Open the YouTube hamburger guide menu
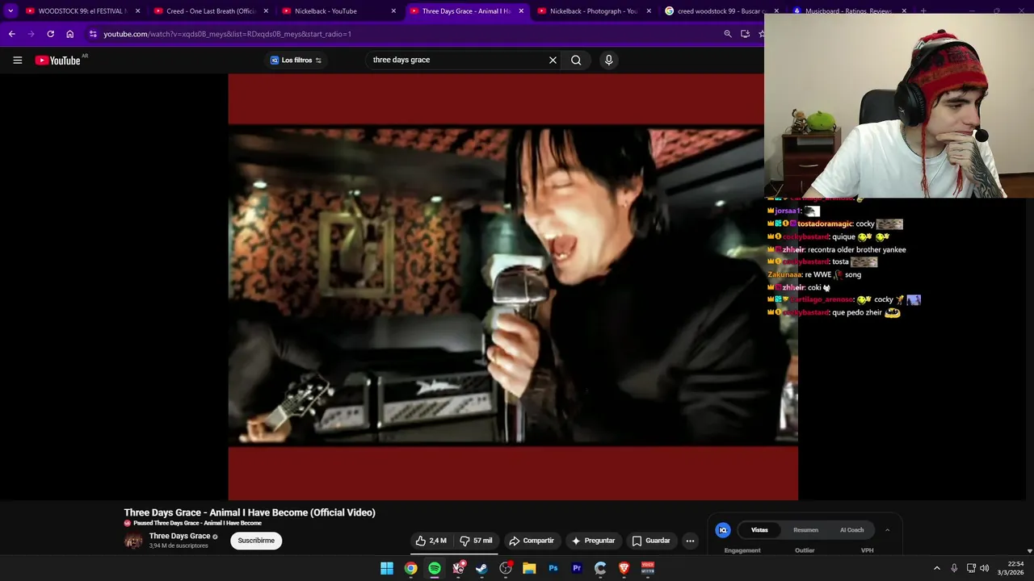1034x581 pixels. [x=17, y=60]
